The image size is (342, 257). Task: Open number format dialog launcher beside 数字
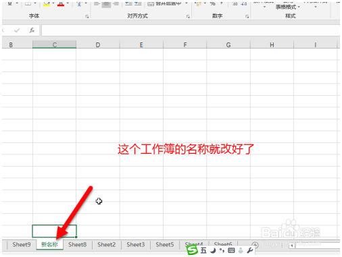click(x=247, y=16)
